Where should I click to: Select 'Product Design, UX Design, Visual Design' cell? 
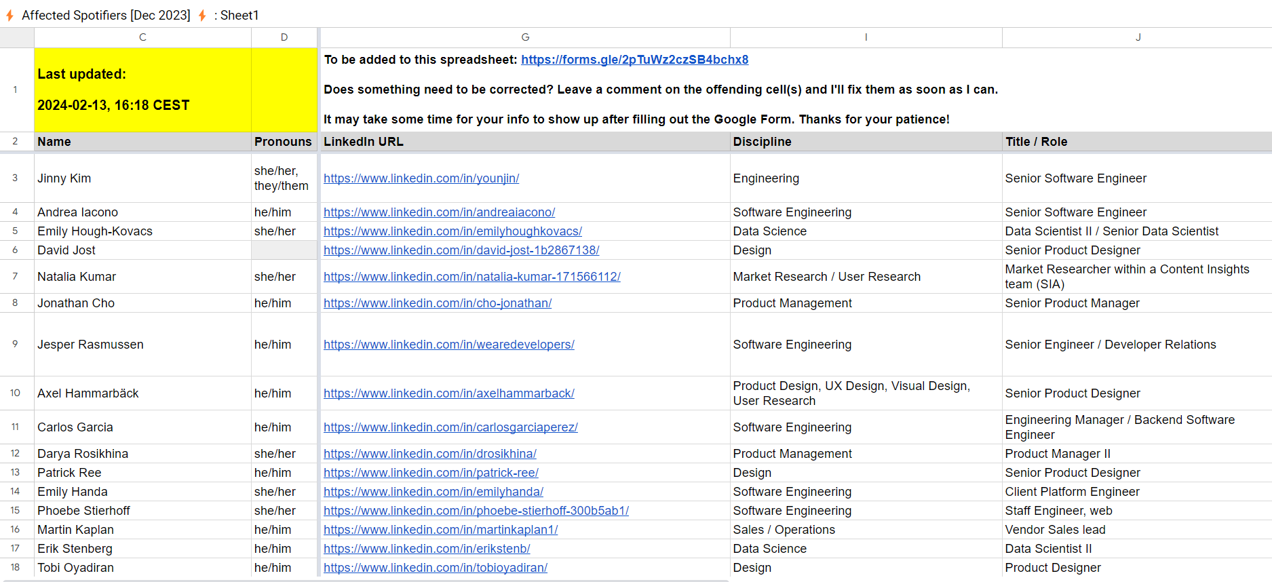tap(866, 393)
